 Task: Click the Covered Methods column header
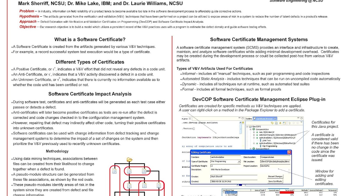(x=315, y=190)
